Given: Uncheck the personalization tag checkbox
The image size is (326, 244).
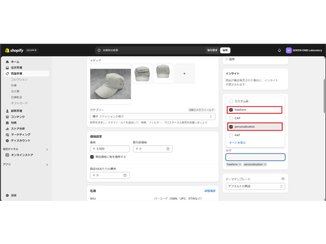Looking at the screenshot, I should point(231,127).
